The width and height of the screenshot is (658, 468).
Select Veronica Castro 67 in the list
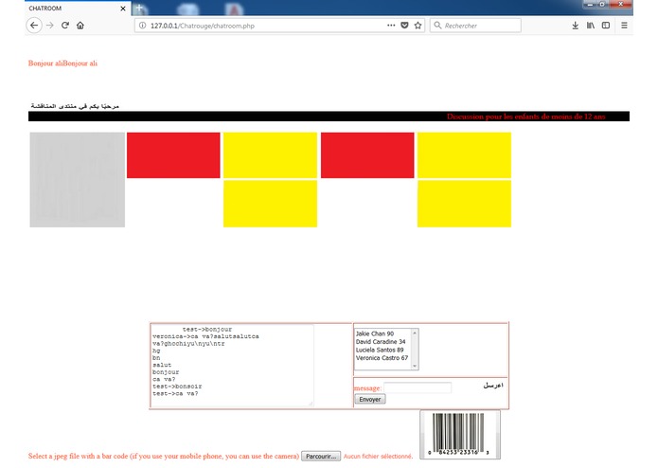point(382,358)
